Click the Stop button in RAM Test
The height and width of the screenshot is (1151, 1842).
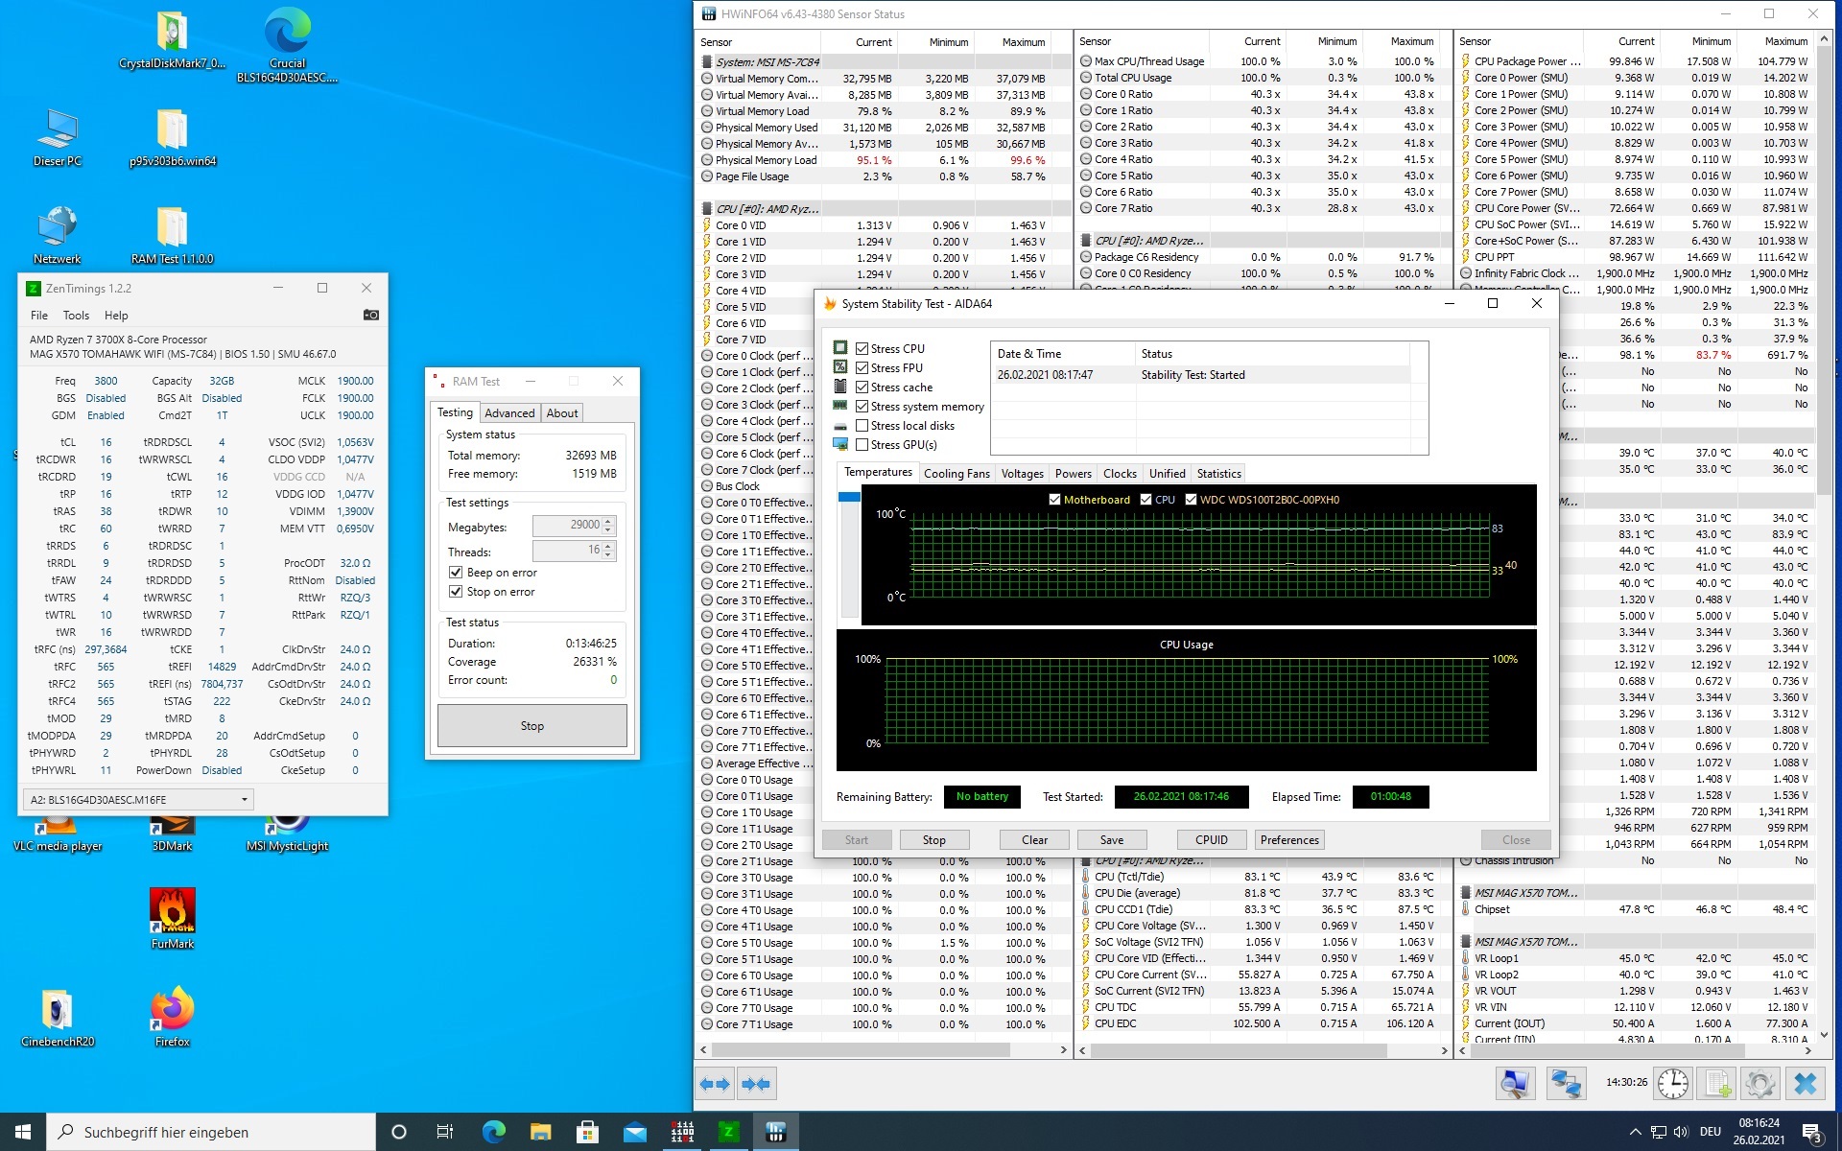(x=531, y=725)
